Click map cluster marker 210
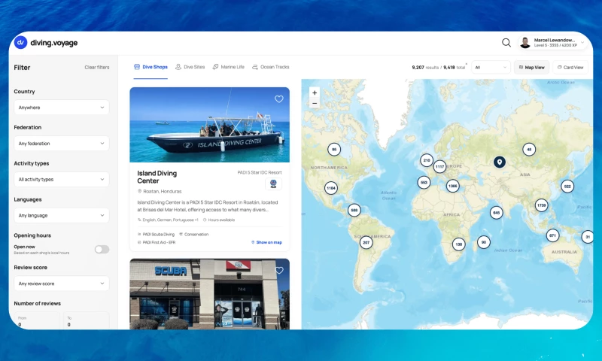The image size is (602, 361). pyautogui.click(x=427, y=160)
